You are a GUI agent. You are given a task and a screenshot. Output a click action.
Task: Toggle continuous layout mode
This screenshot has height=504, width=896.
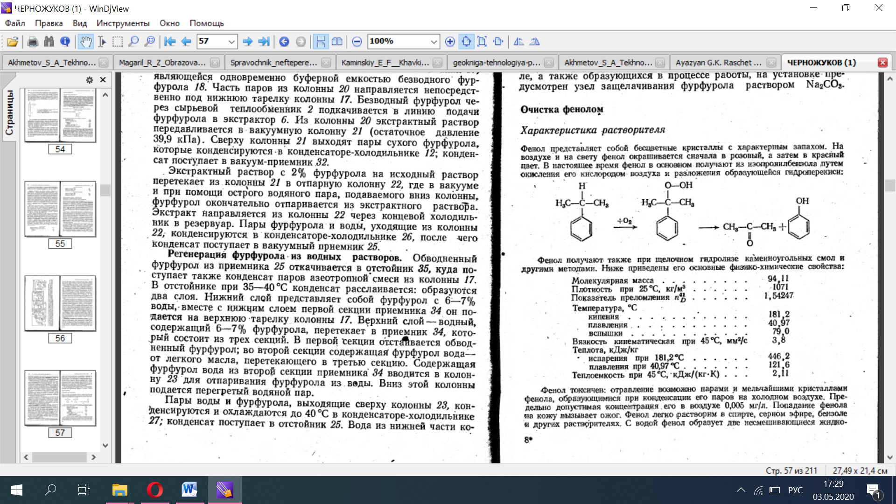[321, 42]
